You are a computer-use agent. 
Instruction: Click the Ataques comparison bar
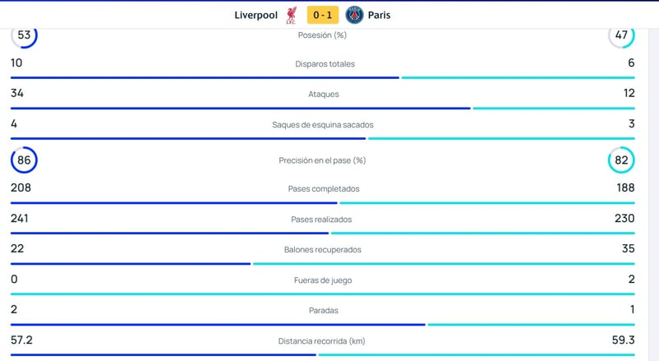[x=322, y=108]
